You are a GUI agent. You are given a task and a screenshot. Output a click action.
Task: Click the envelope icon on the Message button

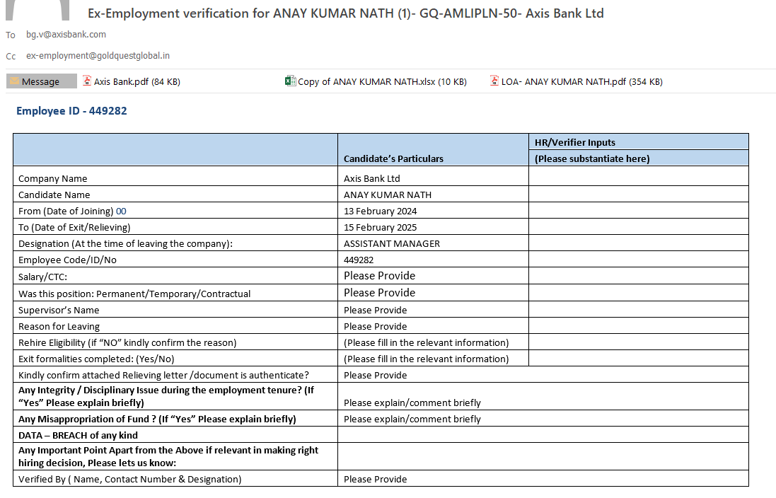coord(14,81)
